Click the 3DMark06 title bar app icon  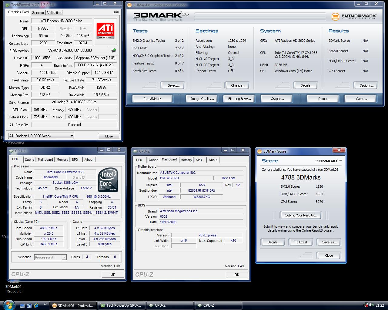point(129,5)
